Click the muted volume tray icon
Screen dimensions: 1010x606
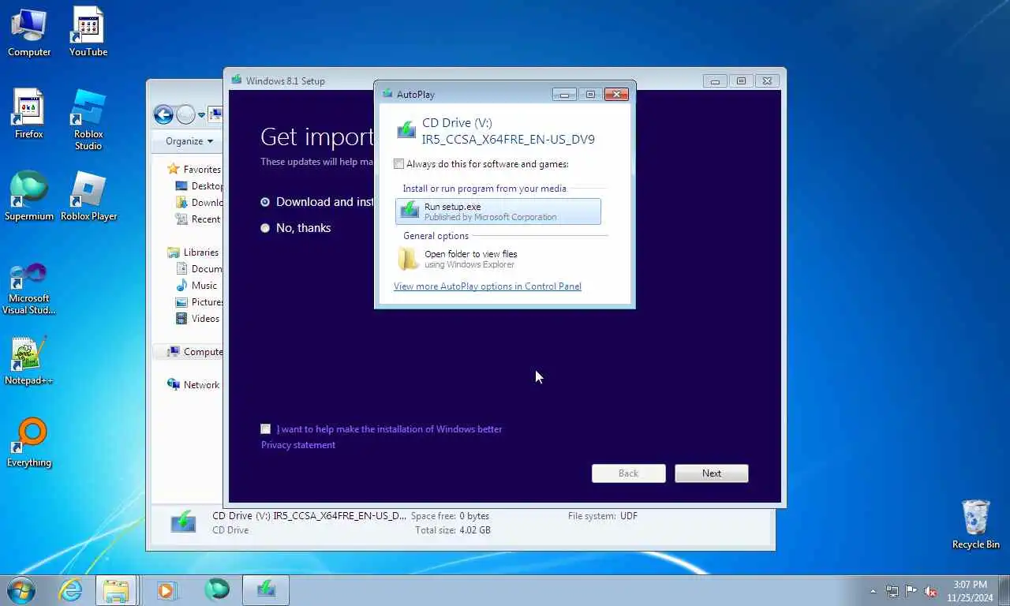(x=930, y=591)
